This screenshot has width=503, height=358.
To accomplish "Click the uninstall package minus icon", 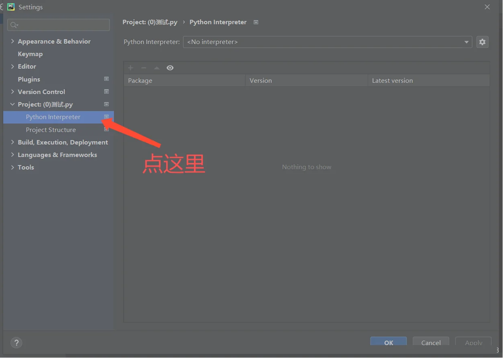I will pos(143,68).
